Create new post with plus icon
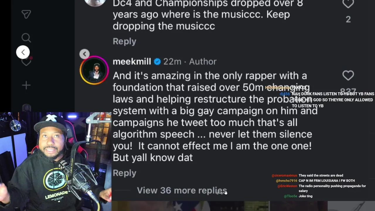 point(26,85)
